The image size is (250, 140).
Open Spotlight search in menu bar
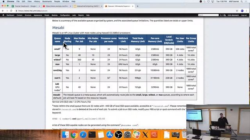click(242, 2)
